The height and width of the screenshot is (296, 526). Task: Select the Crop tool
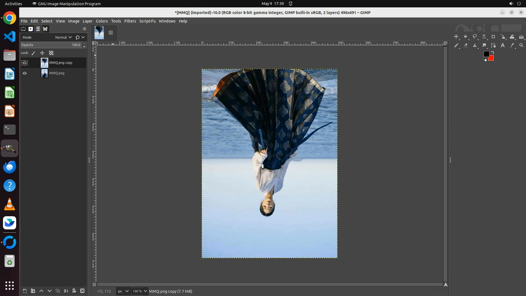pyautogui.click(x=493, y=37)
